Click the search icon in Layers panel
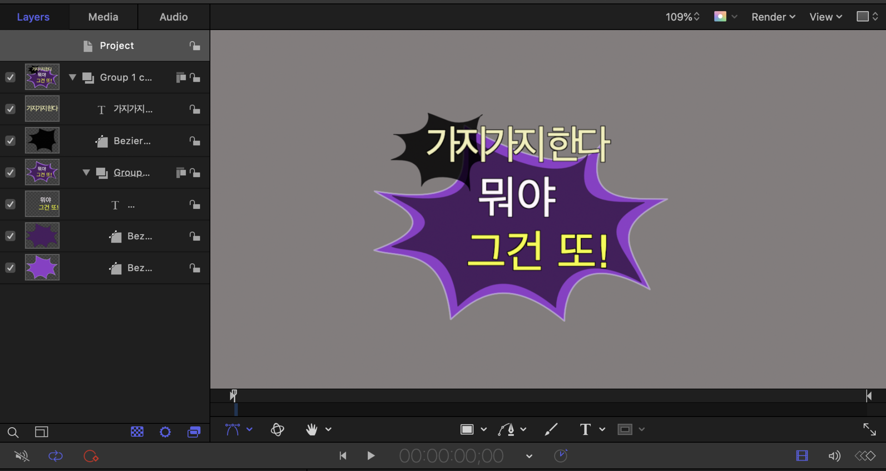 point(13,432)
